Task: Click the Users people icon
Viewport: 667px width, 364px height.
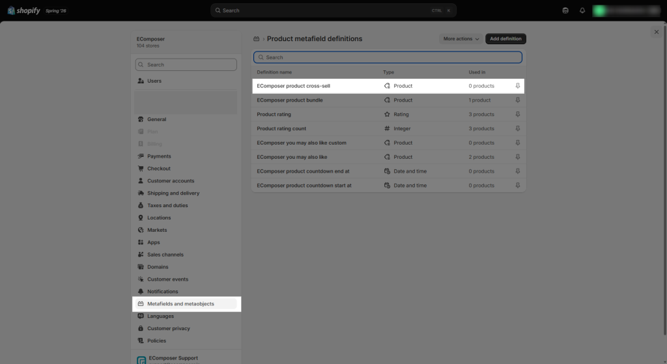Action: tap(141, 81)
